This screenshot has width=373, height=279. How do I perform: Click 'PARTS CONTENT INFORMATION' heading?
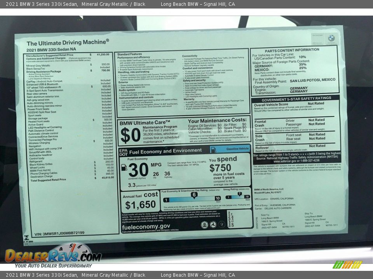292,50
